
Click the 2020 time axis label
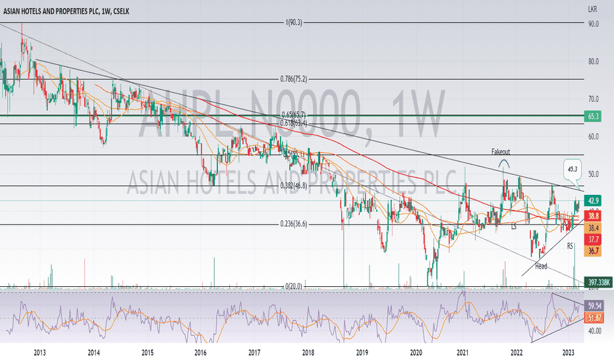click(416, 353)
